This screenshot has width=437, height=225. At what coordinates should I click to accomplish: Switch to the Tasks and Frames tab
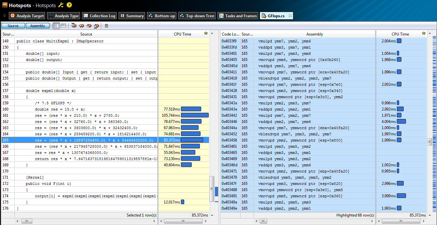(x=238, y=16)
